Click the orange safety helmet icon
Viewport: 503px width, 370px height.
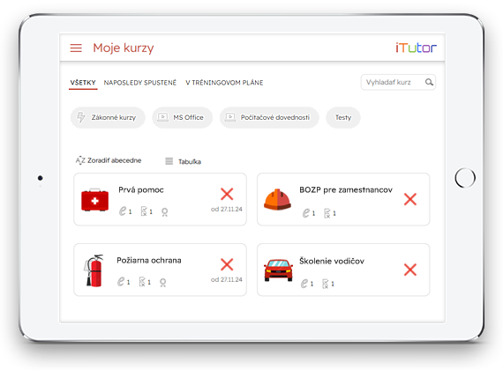[x=277, y=200]
